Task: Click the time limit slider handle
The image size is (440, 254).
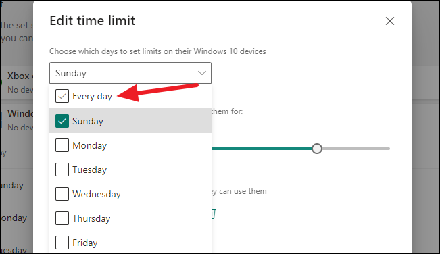Action: [317, 149]
